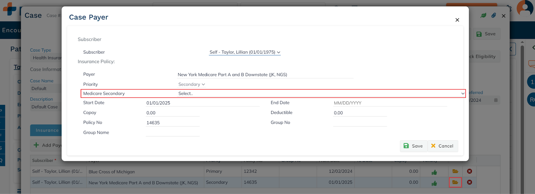Open the Subscriber dropdown
Viewport: 535px width, 194px height.
tap(245, 52)
